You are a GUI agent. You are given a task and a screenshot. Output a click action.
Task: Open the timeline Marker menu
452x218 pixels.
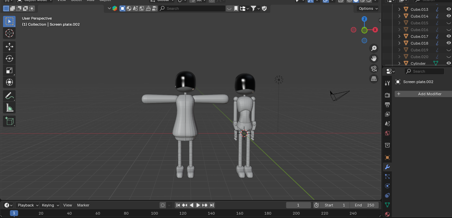click(x=83, y=205)
